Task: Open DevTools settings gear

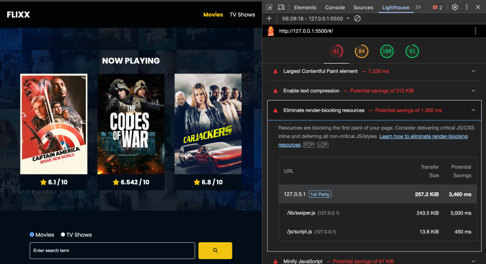Action: pos(455,7)
